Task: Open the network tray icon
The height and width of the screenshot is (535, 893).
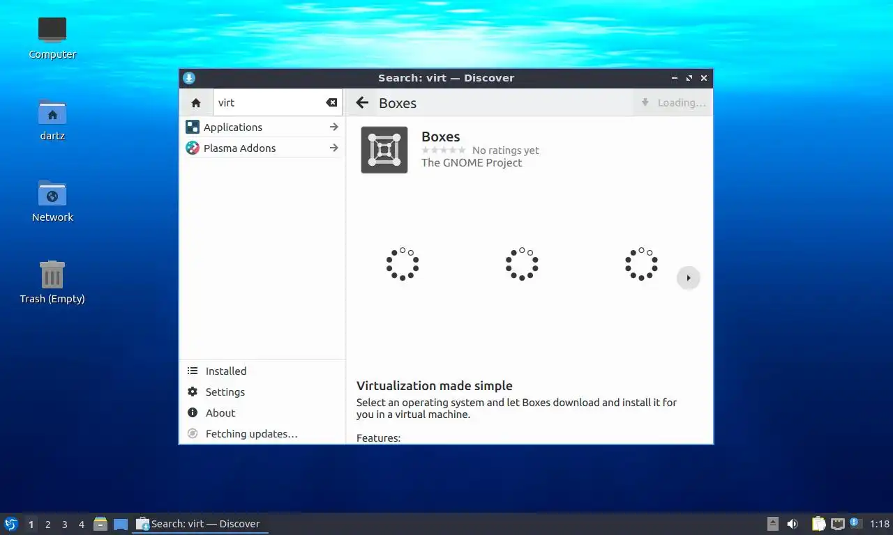Action: point(838,524)
